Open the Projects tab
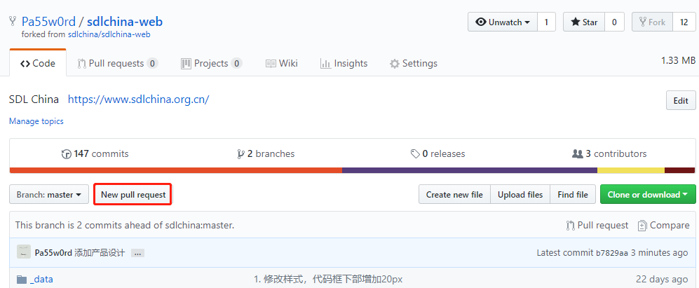Image resolution: width=699 pixels, height=288 pixels. (x=211, y=63)
